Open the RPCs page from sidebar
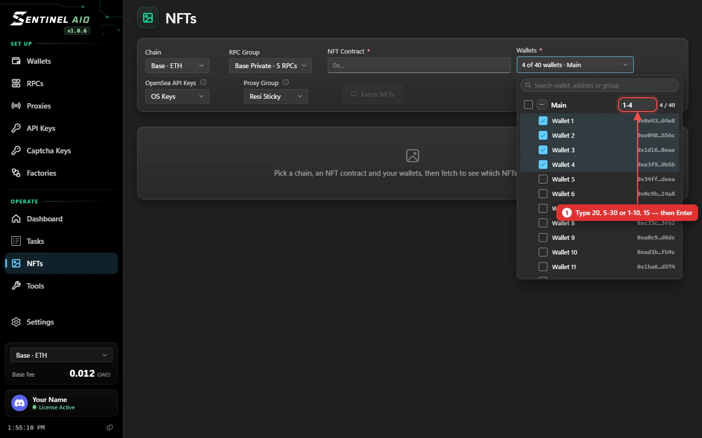This screenshot has width=702, height=438. [x=61, y=84]
